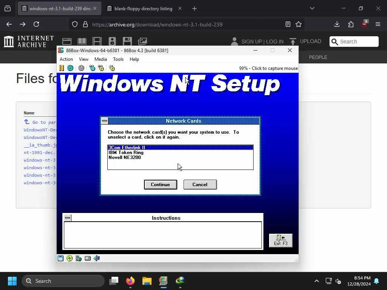The height and width of the screenshot is (290, 387).
Task: Open the list all tabs dropdown
Action: coord(312,8)
